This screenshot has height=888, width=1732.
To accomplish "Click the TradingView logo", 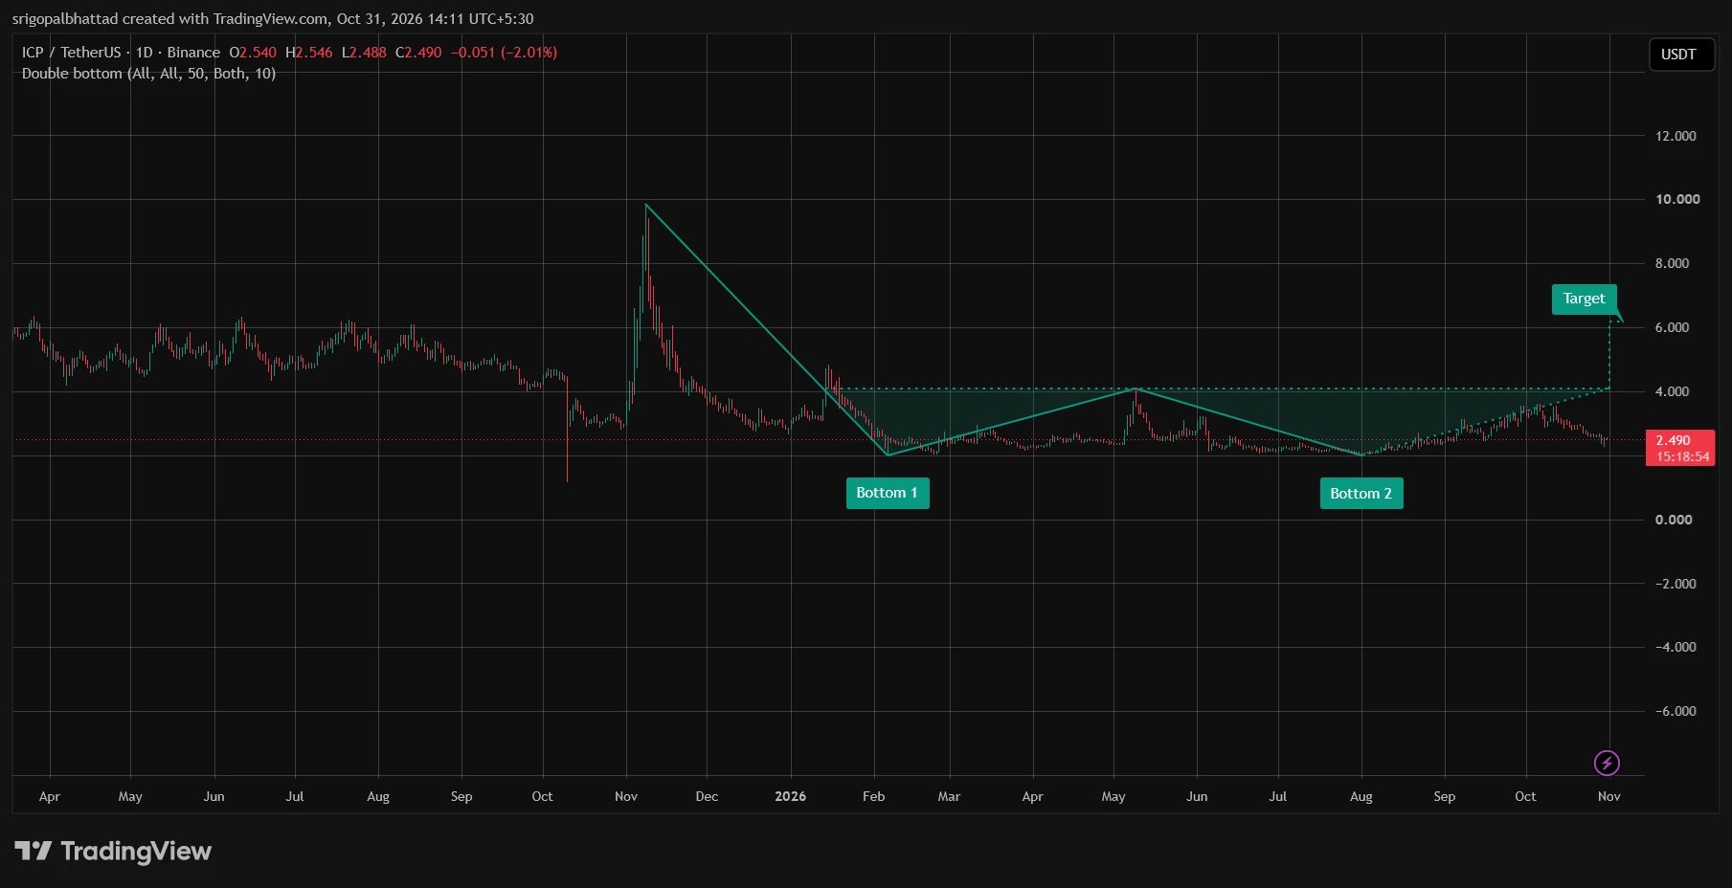I will click(113, 851).
